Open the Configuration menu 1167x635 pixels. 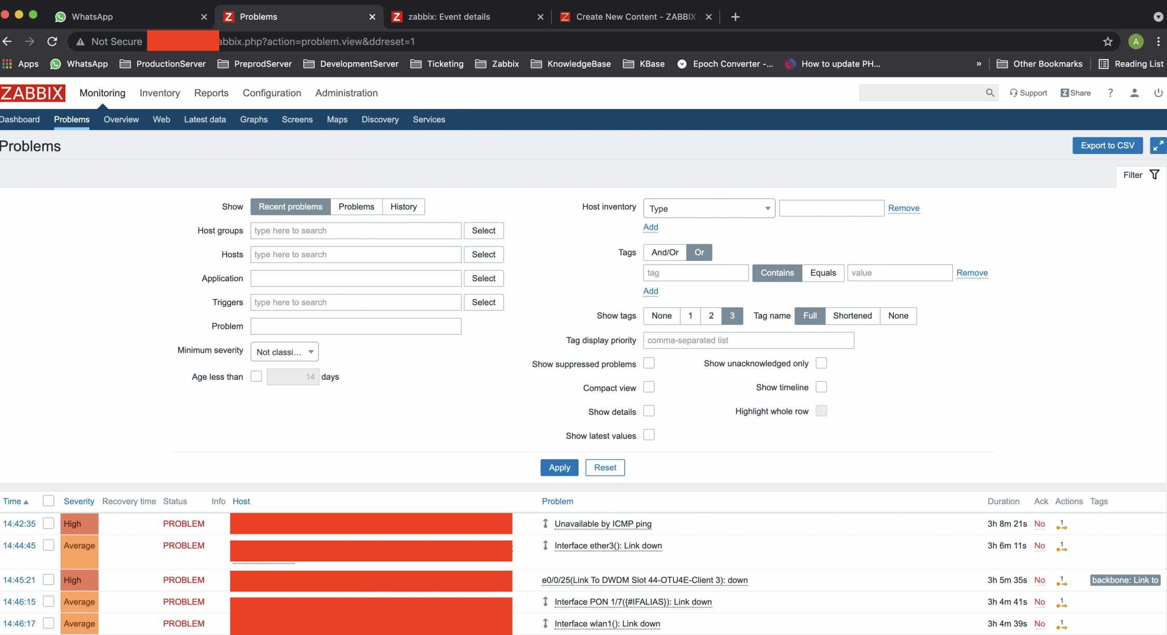click(x=272, y=93)
